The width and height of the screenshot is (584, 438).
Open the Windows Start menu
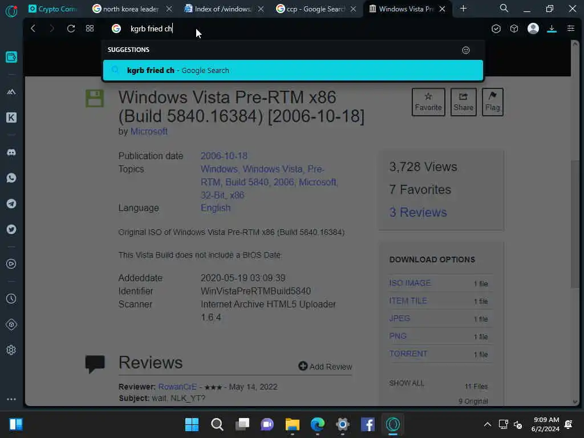pyautogui.click(x=192, y=424)
